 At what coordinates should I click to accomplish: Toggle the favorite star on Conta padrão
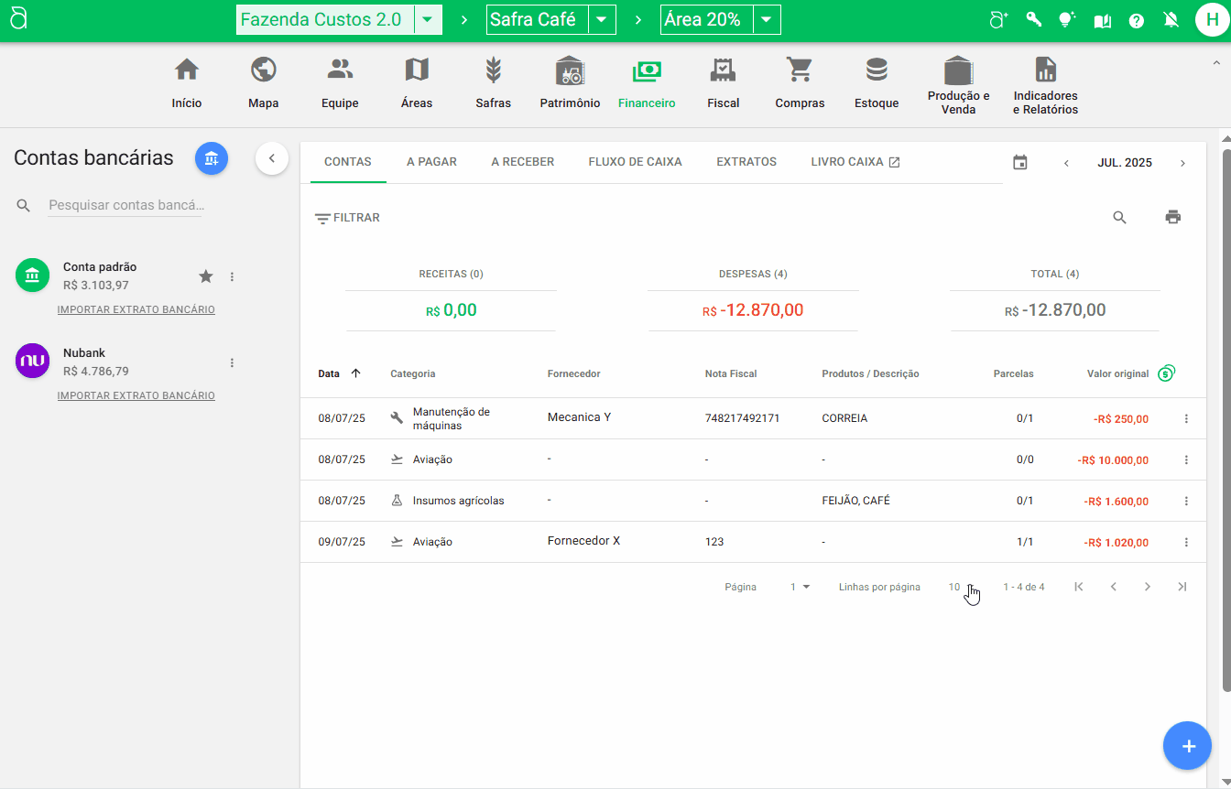coord(206,276)
